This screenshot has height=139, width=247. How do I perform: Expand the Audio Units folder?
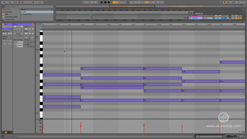22,14
